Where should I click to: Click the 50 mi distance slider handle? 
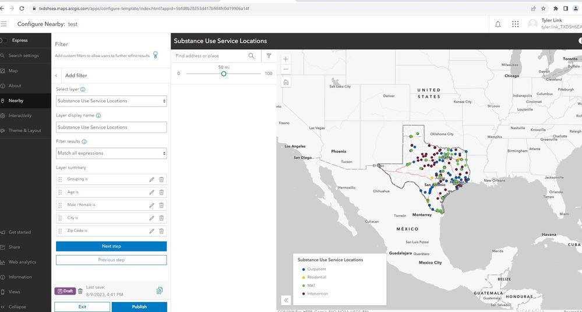click(224, 74)
